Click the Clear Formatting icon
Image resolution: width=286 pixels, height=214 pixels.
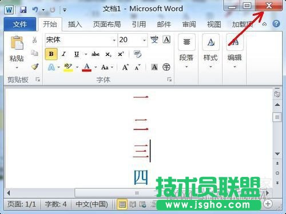pyautogui.click(x=138, y=54)
